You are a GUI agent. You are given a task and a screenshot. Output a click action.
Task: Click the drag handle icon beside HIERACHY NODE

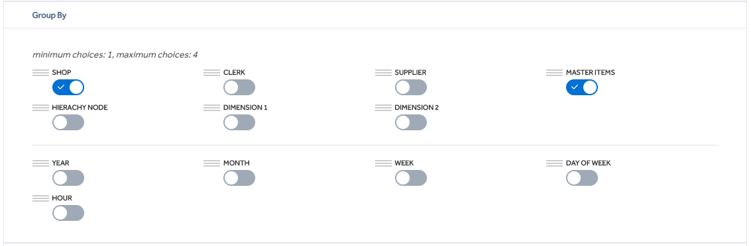point(40,108)
